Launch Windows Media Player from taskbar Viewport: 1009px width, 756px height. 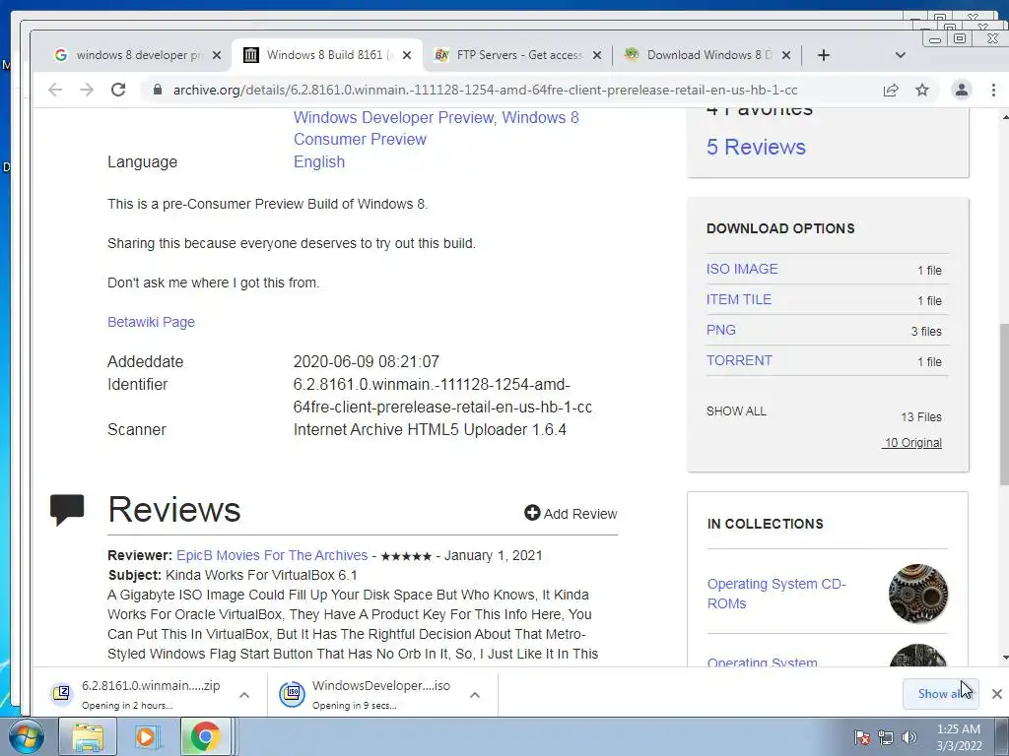(x=146, y=736)
